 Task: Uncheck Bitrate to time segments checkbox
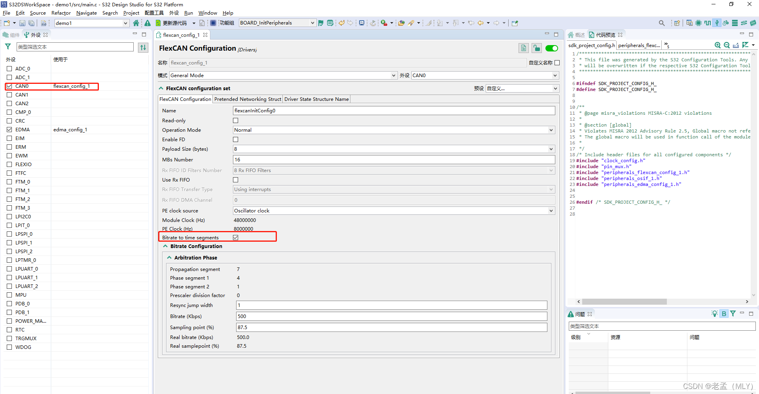pos(236,237)
